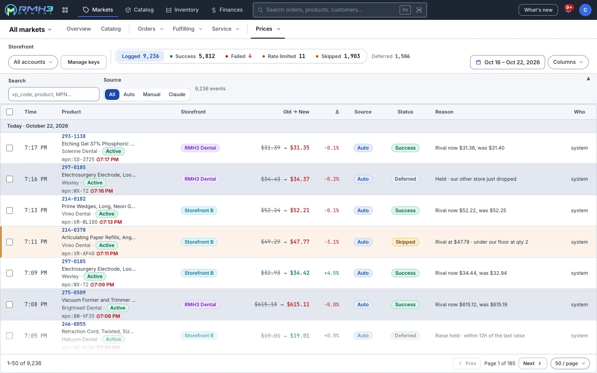Open the user avatar C menu
The image size is (597, 373).
(585, 10)
